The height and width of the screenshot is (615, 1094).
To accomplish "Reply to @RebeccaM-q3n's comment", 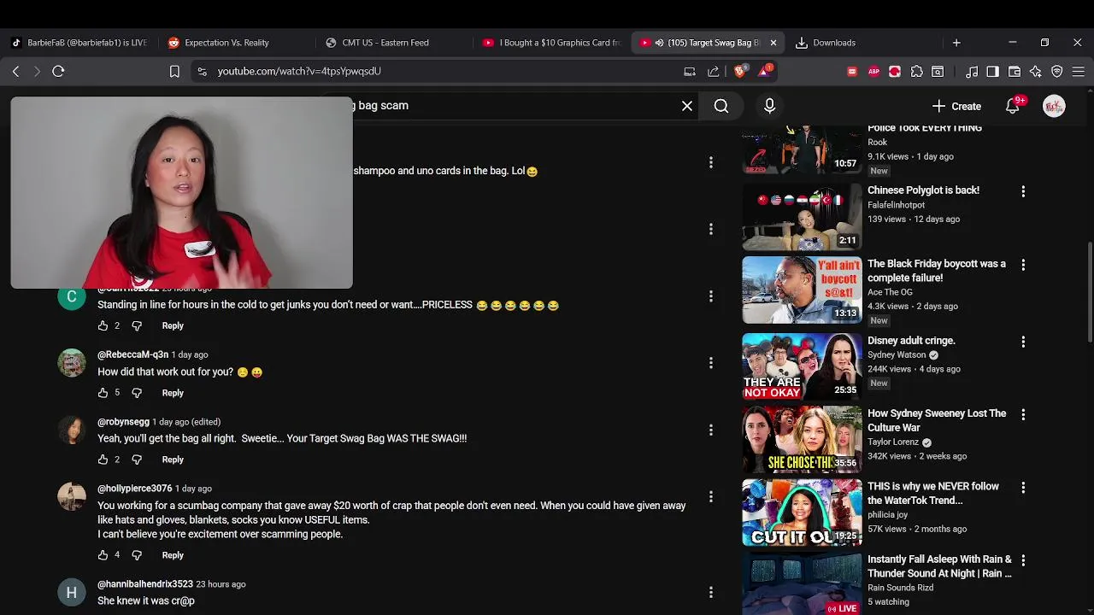I will [173, 393].
